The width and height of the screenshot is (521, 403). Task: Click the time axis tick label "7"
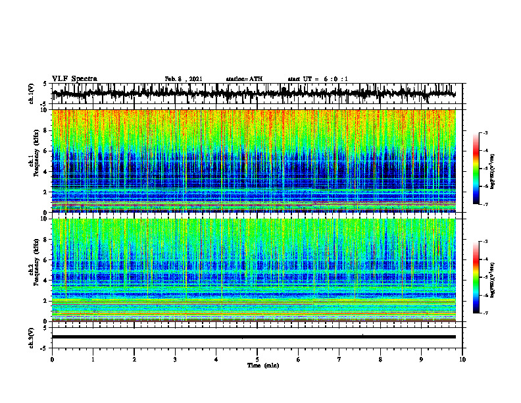tap(339, 360)
